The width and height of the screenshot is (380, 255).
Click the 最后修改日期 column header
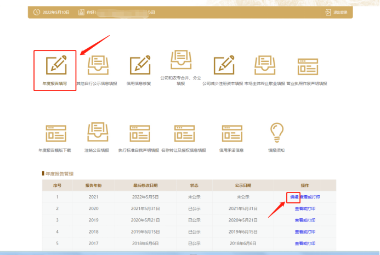pyautogui.click(x=145, y=185)
